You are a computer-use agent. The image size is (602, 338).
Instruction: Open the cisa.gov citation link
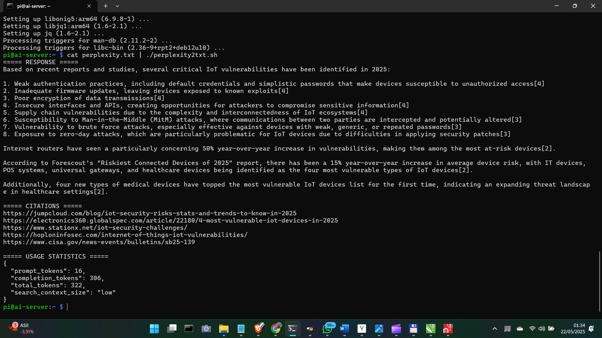click(99, 242)
